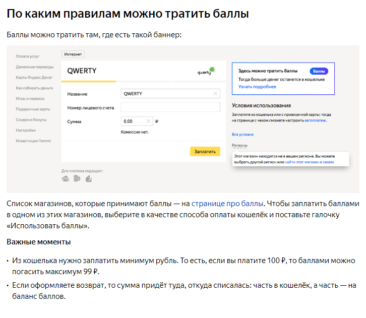
Task: Open 'Карты Яндекс.Денег' in the sidebar
Action: (x=34, y=78)
